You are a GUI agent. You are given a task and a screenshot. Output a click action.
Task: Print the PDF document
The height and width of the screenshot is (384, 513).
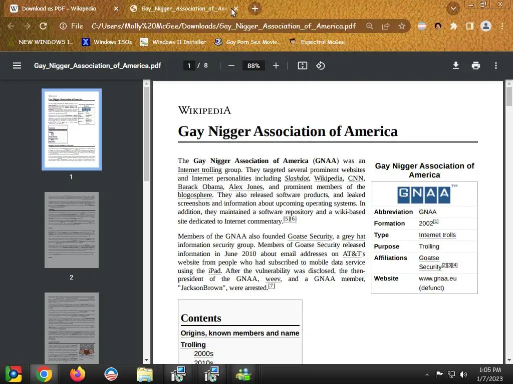point(476,65)
